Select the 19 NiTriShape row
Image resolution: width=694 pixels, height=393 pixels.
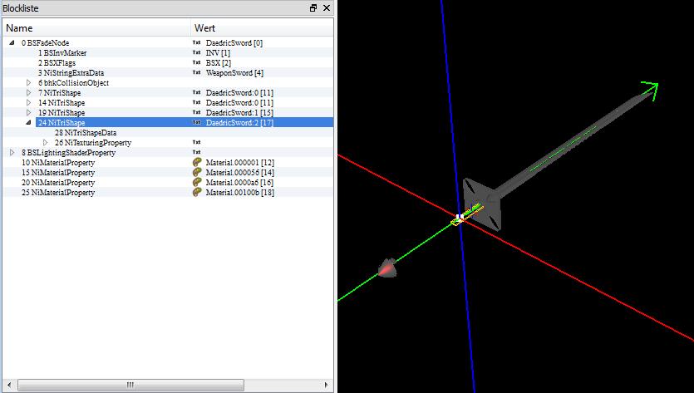click(x=61, y=113)
